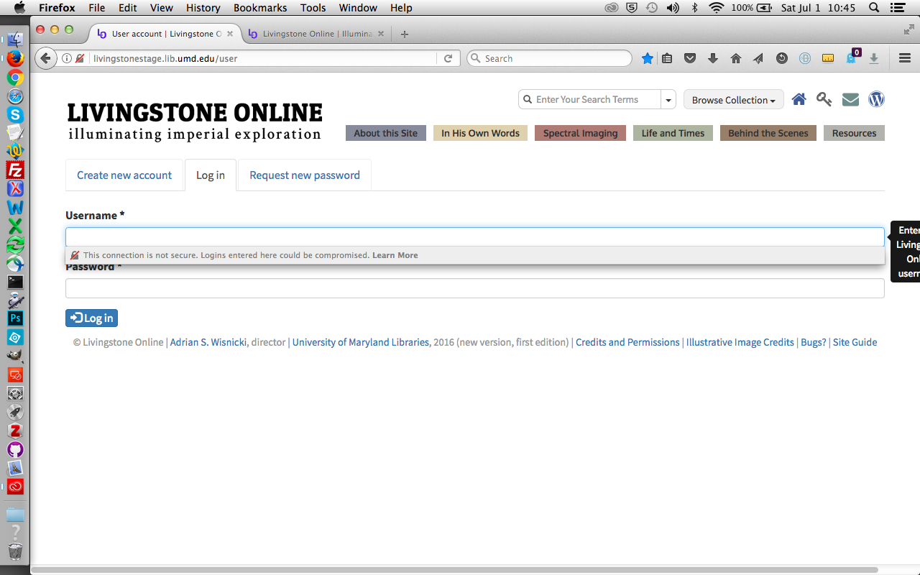Click the circular history arrow toolbar icon
Screen dimensions: 920x575
coord(782,59)
